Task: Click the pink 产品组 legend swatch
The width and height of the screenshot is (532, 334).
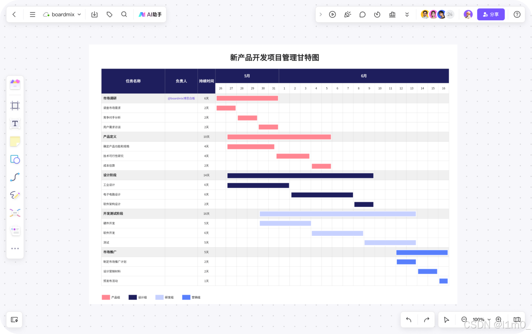Action: 106,297
